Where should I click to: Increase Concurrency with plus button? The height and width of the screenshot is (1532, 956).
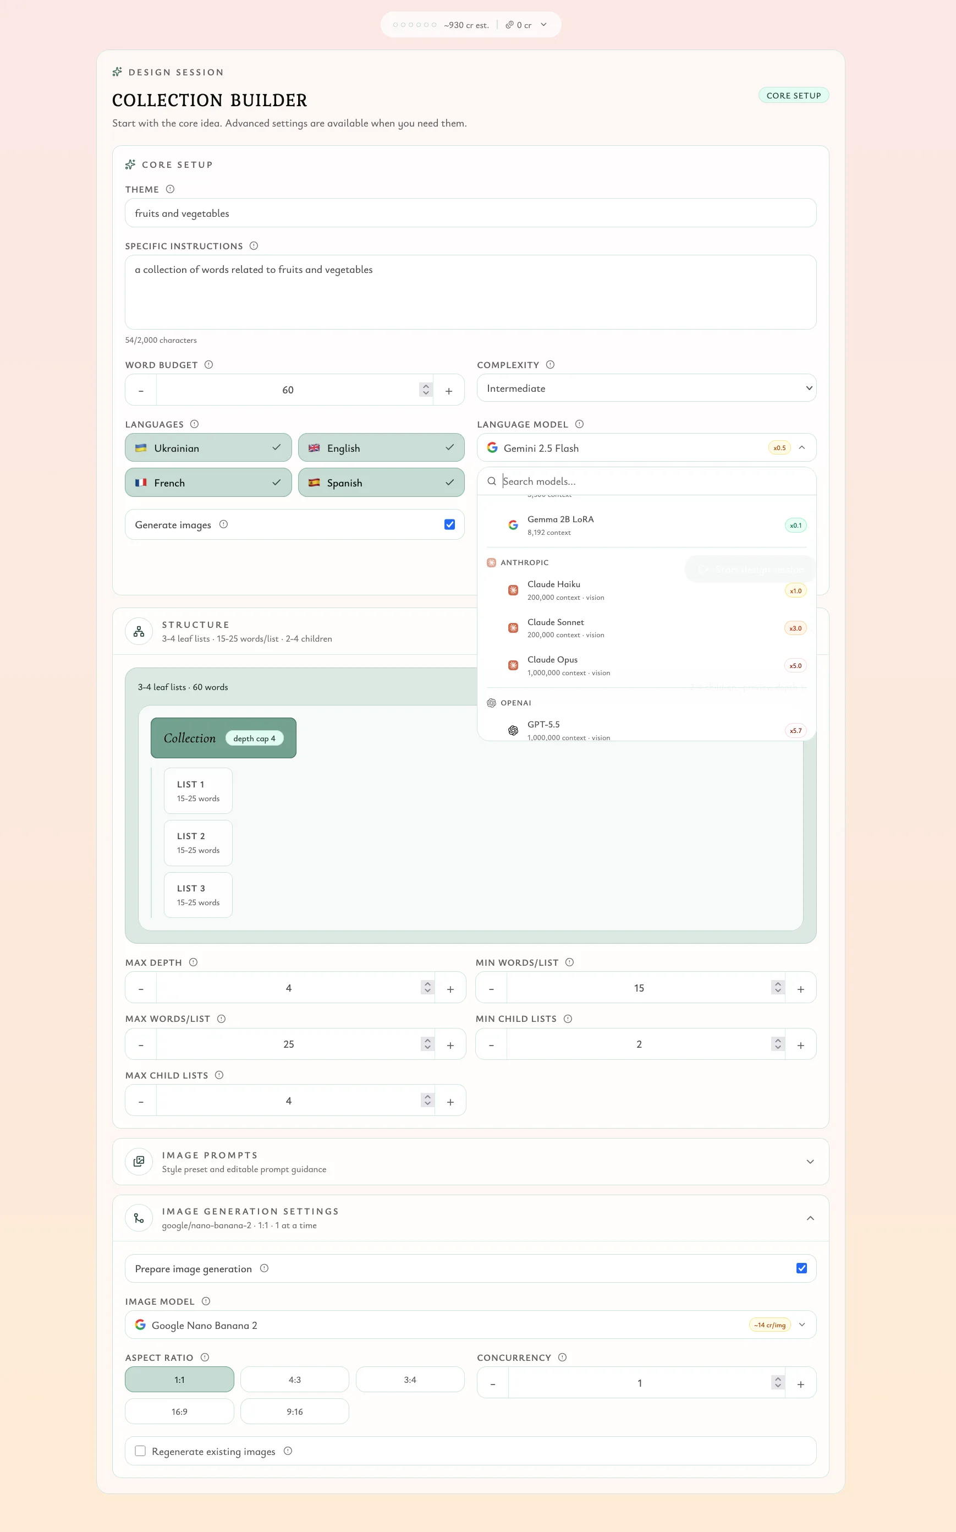point(800,1383)
